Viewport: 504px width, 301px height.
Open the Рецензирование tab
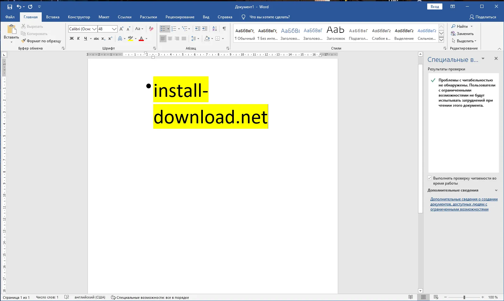coord(180,17)
